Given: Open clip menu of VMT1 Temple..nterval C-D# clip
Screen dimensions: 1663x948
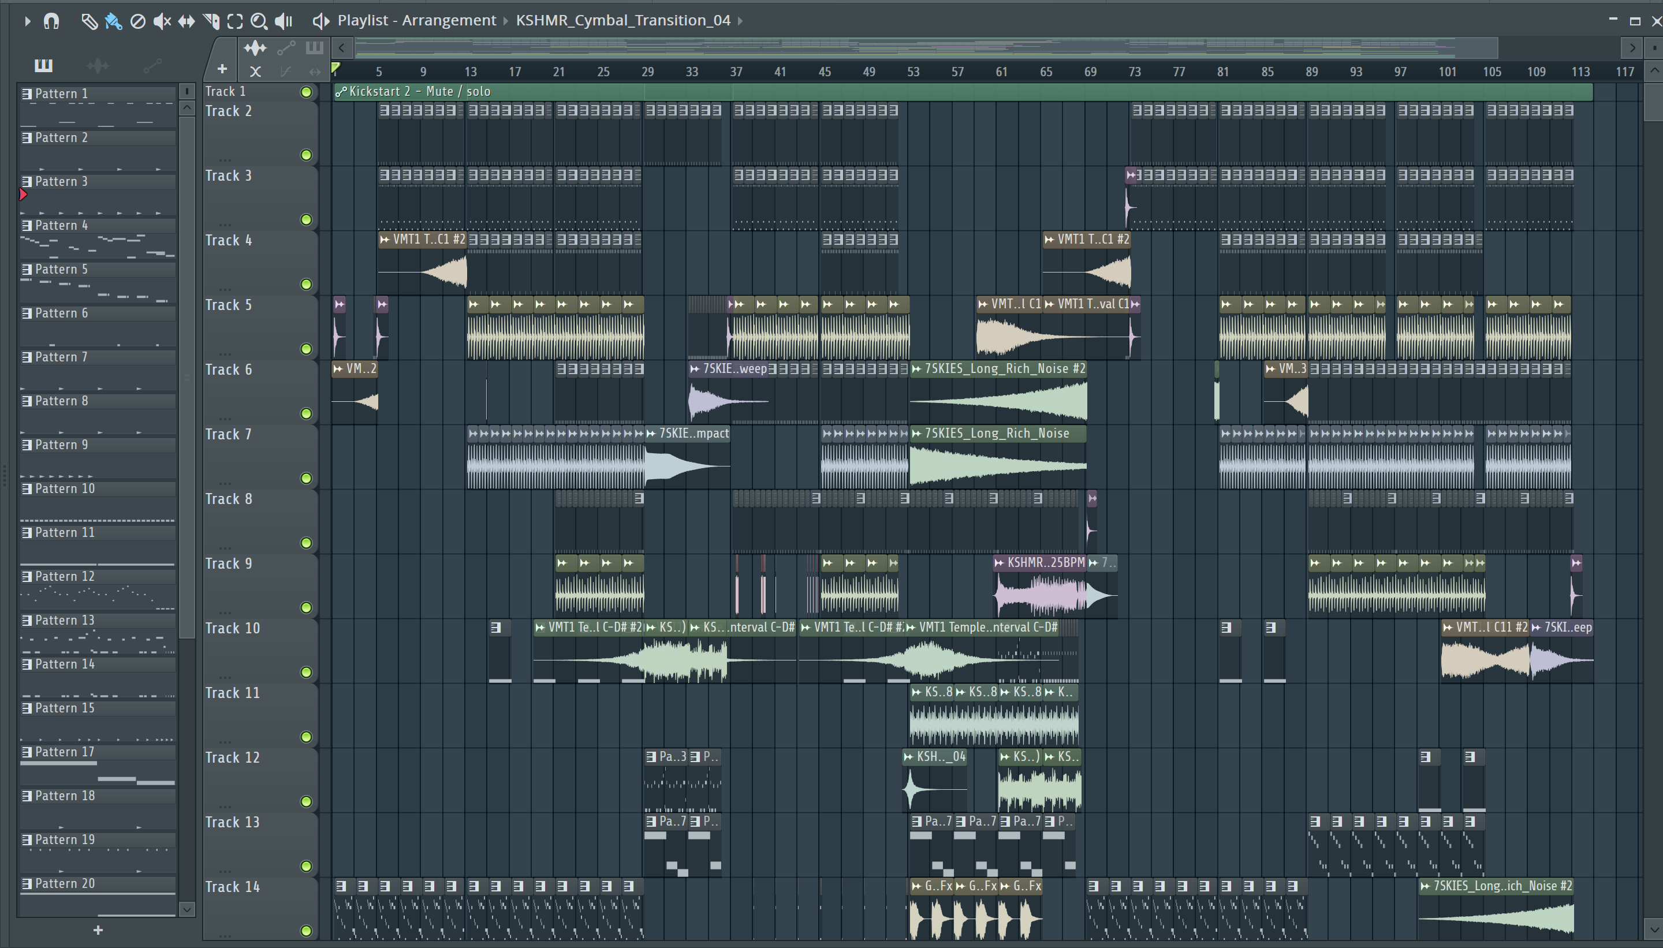Looking at the screenshot, I should (x=911, y=628).
